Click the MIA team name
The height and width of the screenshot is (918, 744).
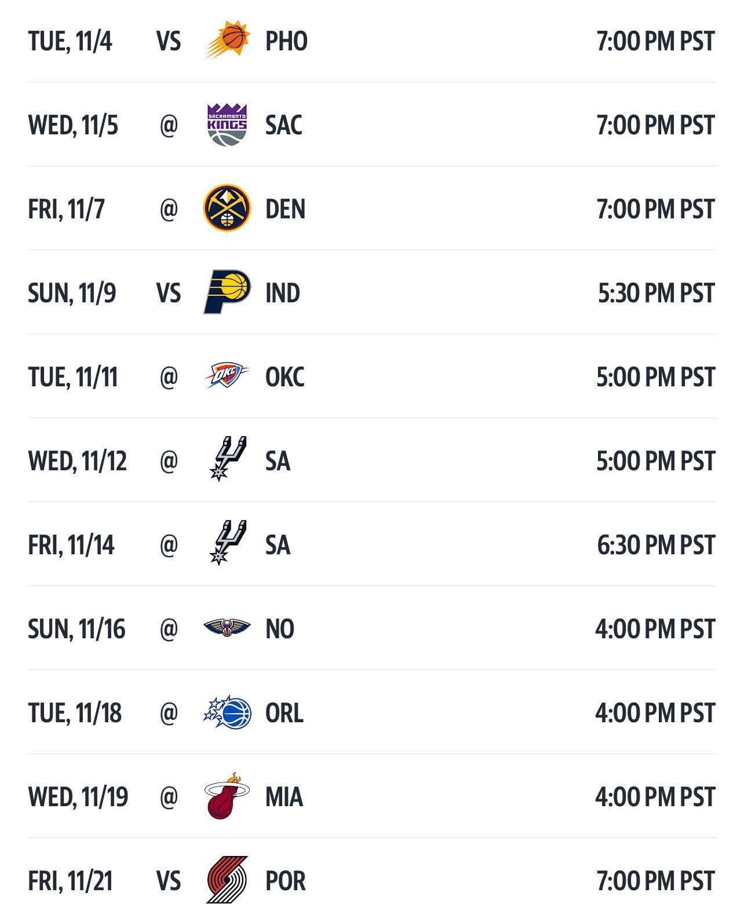284,797
